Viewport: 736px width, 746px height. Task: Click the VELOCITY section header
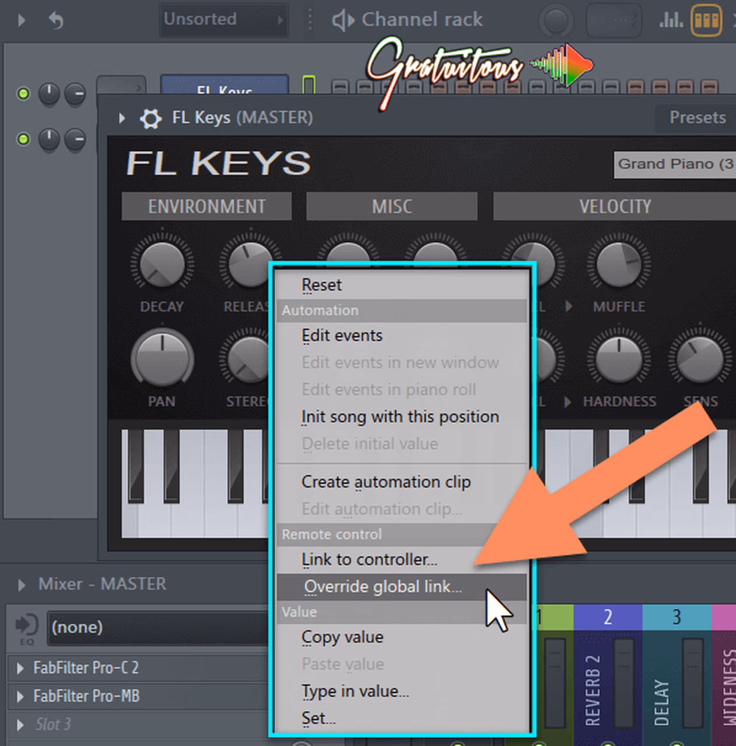[615, 206]
